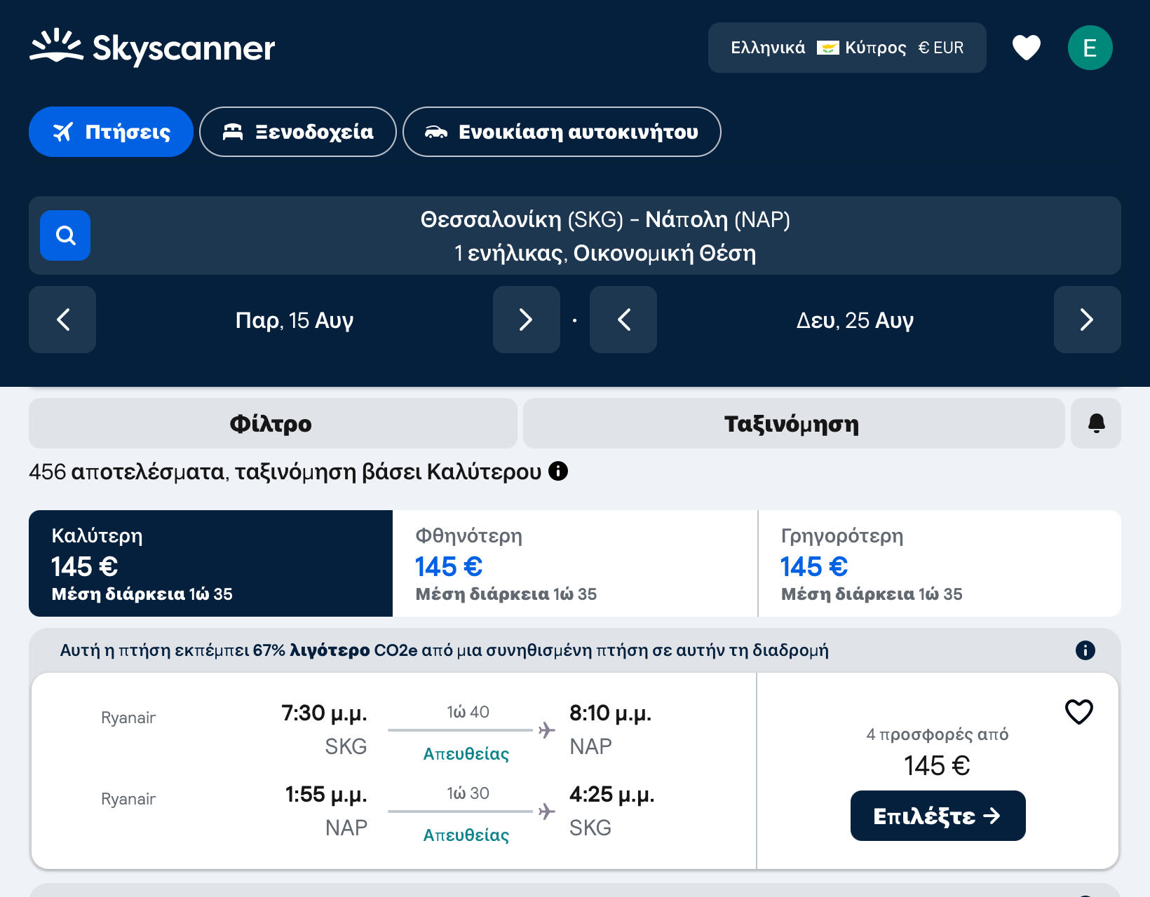Open language, region and currency selector

click(x=846, y=48)
